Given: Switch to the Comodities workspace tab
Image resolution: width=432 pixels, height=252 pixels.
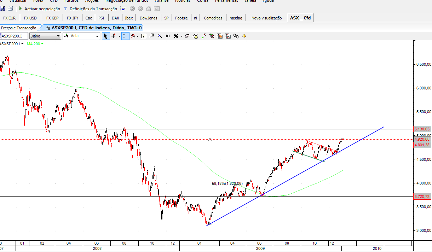Looking at the screenshot, I should [x=213, y=18].
